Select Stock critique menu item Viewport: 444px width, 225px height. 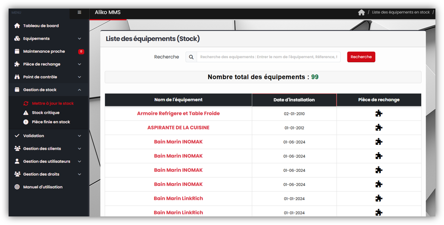pyautogui.click(x=46, y=113)
